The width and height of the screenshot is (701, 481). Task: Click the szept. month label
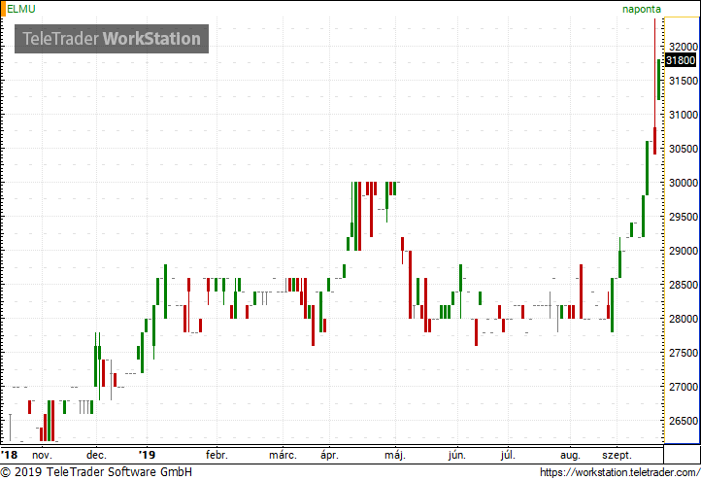pos(617,456)
